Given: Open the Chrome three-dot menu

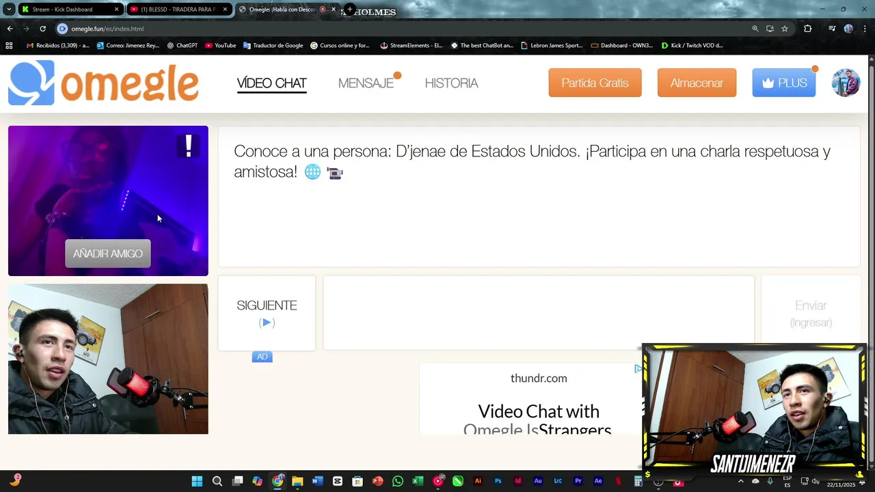Looking at the screenshot, I should tap(865, 29).
